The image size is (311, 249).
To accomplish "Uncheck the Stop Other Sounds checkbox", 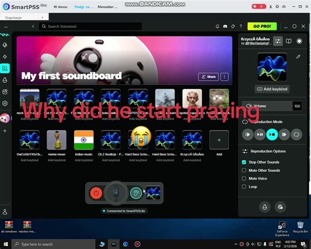I will [x=244, y=162].
